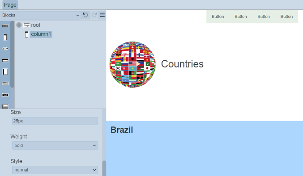Select the row block icon in palette

click(5, 25)
